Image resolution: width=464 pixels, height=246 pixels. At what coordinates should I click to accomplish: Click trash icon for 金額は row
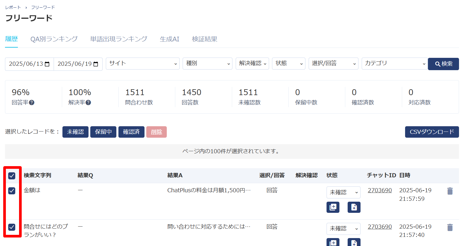click(x=450, y=191)
